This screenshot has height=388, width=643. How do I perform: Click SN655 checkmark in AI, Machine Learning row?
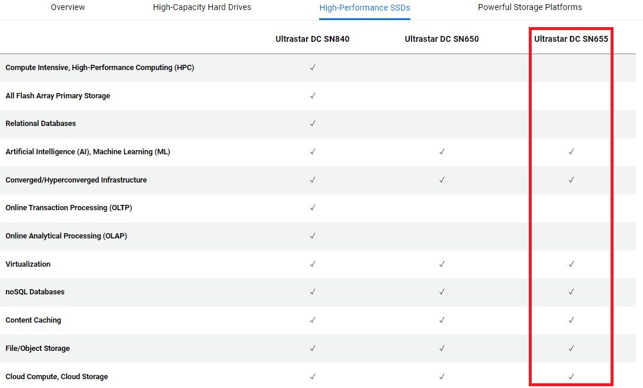pyautogui.click(x=571, y=152)
